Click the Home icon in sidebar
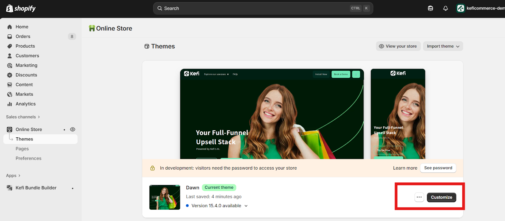Screen dimensions: 505x221 (x=10, y=27)
